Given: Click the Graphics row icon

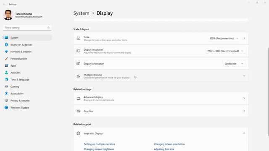Looking at the screenshot, I should click(x=79, y=111).
